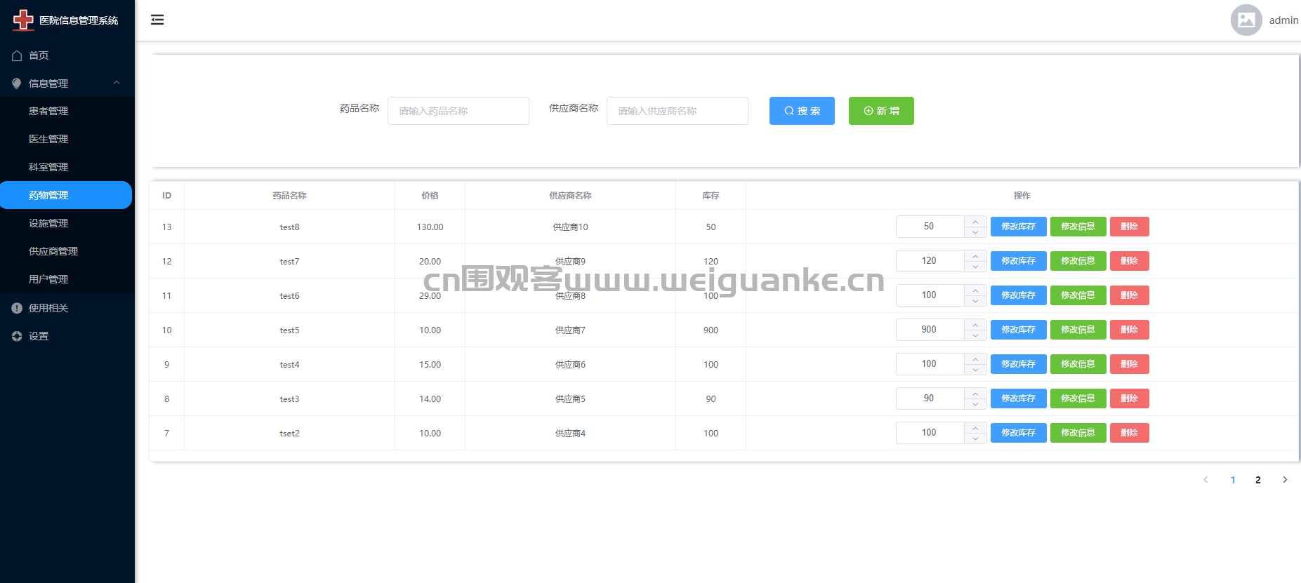
Task: Click the 供应商名称 input field
Action: pos(677,111)
